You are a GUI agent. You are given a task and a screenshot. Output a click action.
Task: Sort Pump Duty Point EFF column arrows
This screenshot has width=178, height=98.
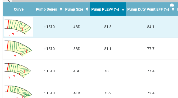click(173, 9)
